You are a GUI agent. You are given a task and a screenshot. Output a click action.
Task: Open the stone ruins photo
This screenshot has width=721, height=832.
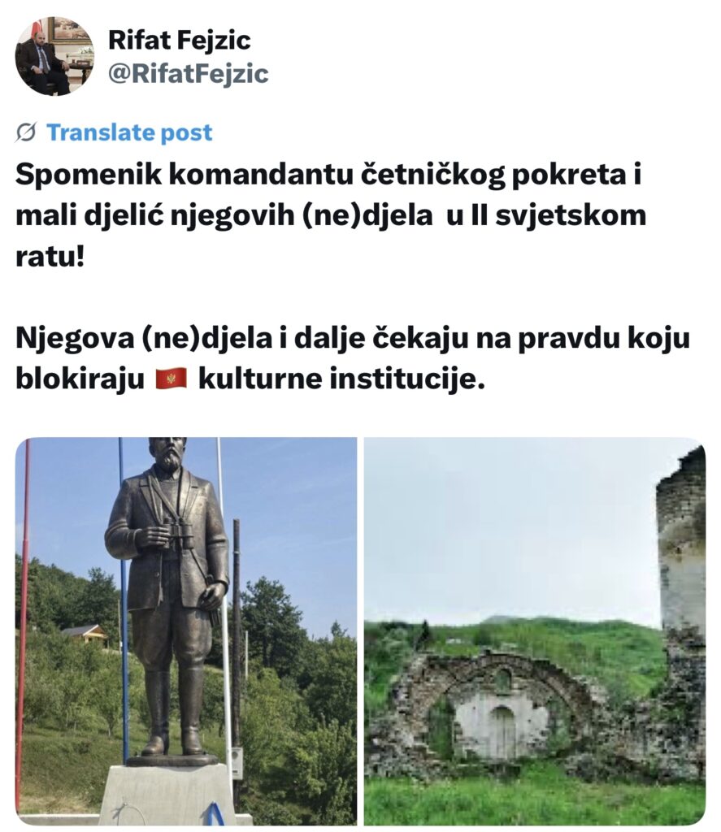click(x=535, y=631)
